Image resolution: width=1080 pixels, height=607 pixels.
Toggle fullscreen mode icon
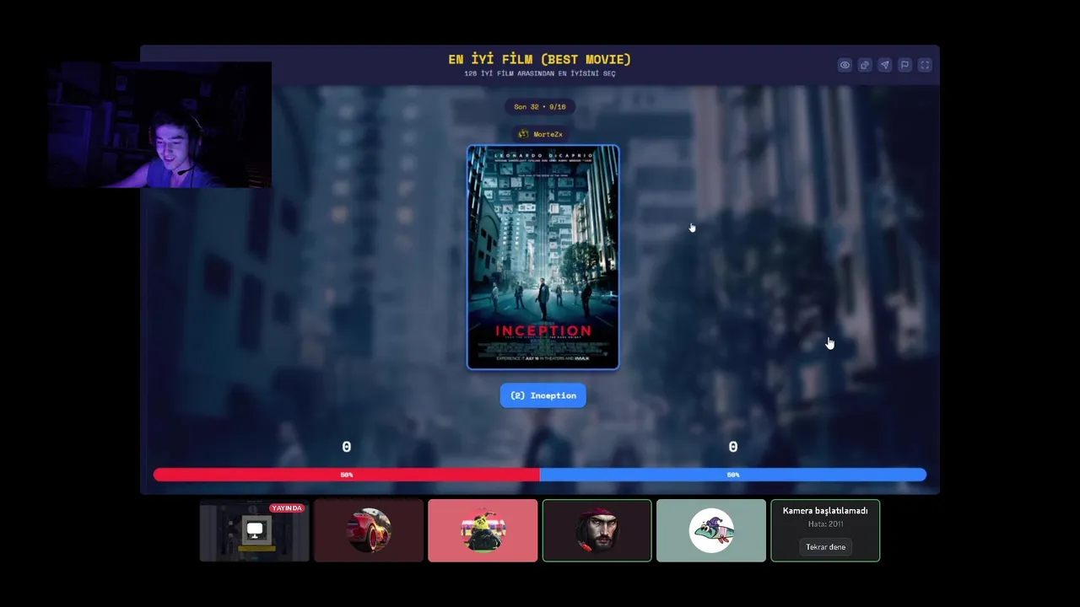(x=925, y=65)
